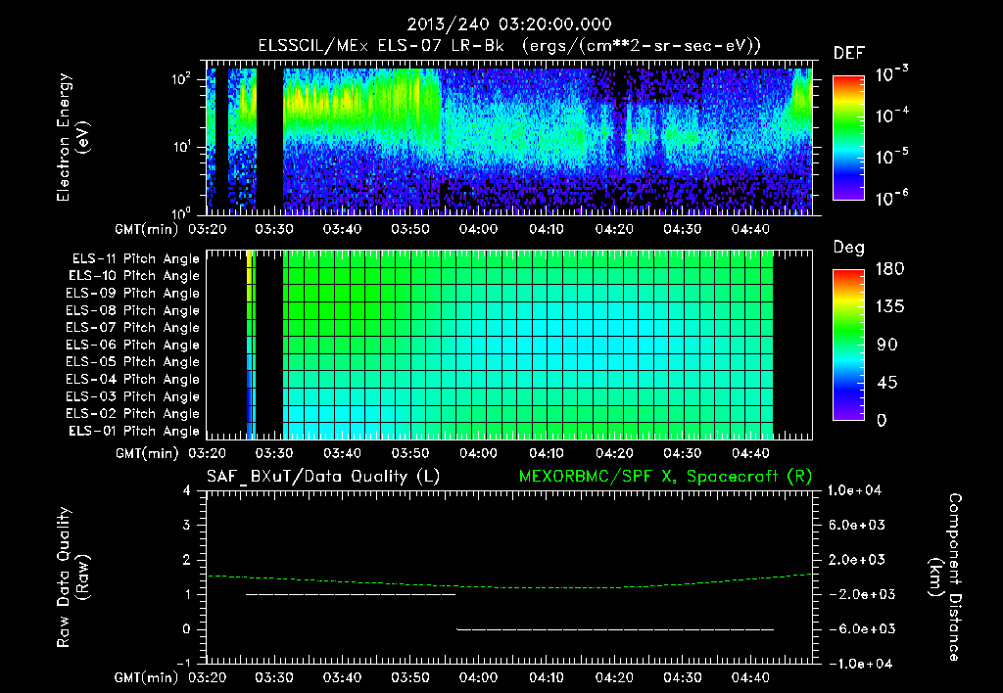Click the Component Distance (km) axis label
This screenshot has height=693, width=1003.
point(945,577)
